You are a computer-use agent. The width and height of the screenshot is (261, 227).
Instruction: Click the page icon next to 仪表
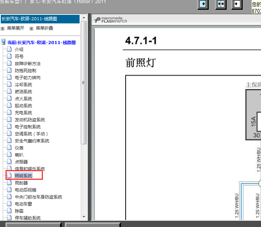coord(9,147)
